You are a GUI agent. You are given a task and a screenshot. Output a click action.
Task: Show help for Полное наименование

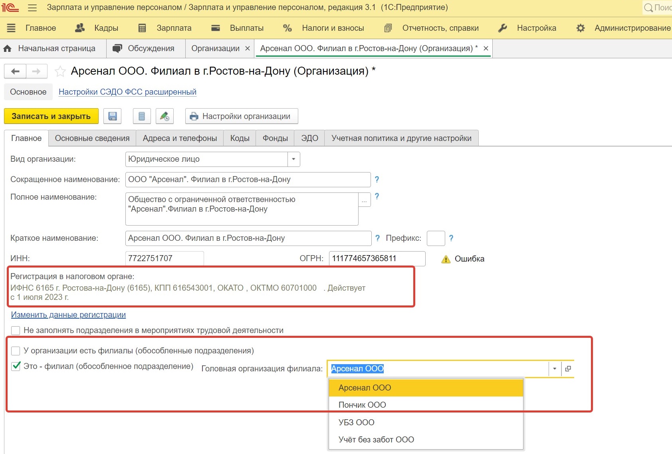coord(377,196)
